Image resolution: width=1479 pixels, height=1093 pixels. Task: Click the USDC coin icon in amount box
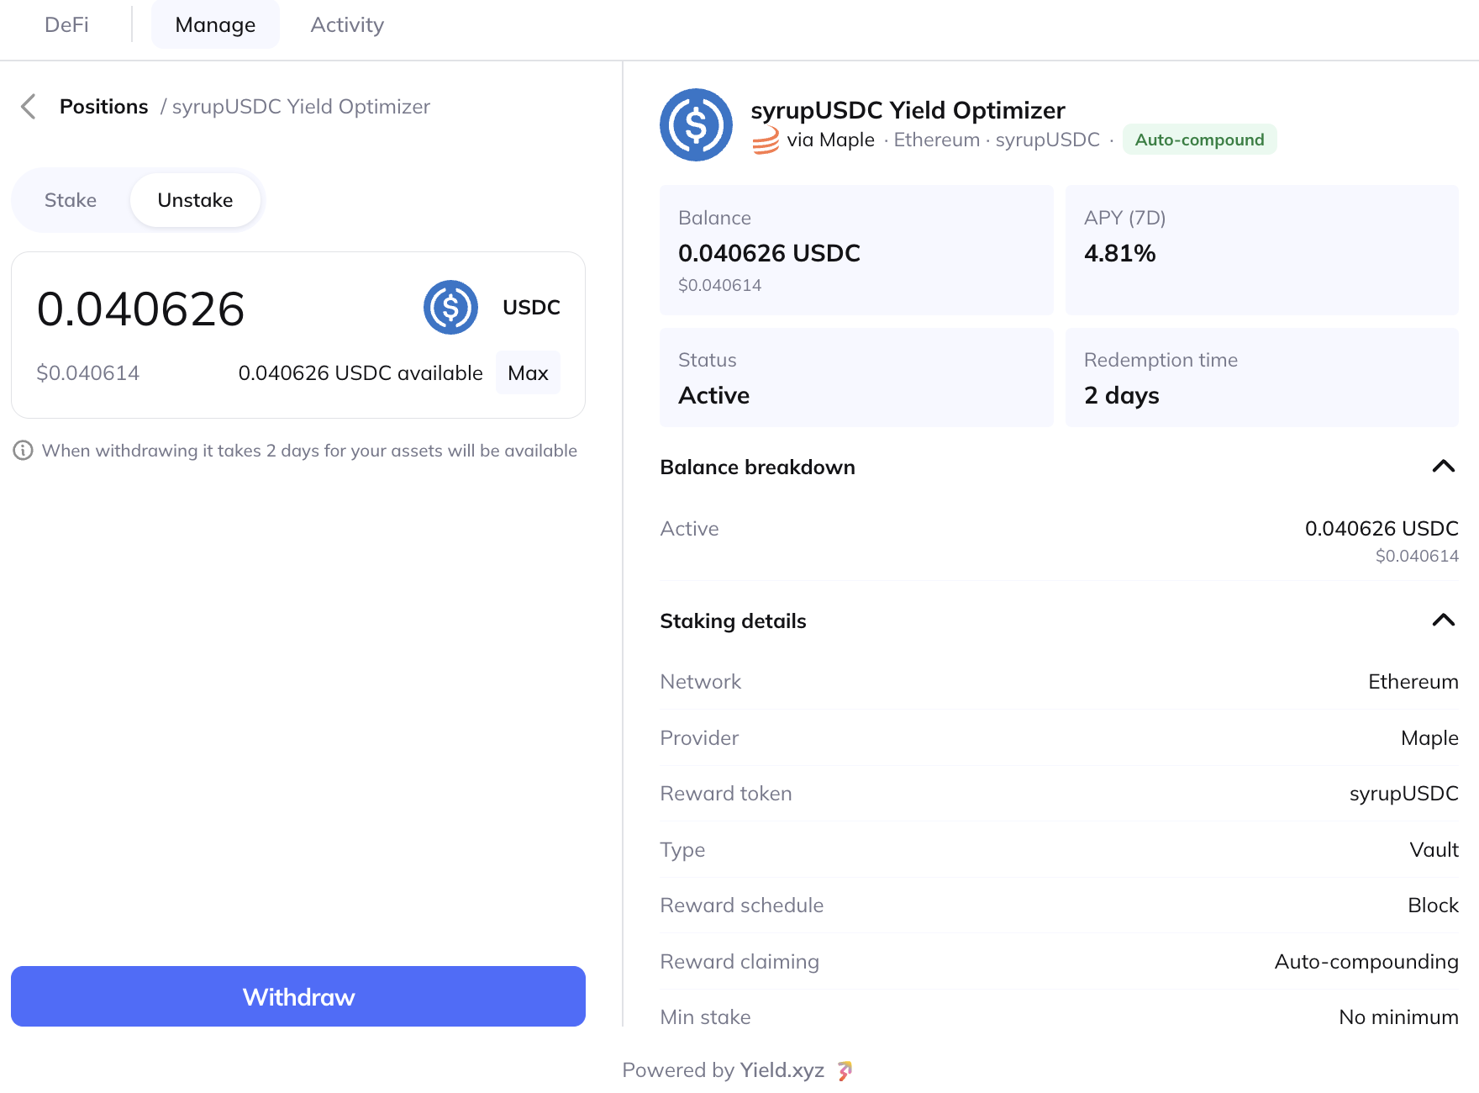tap(450, 308)
